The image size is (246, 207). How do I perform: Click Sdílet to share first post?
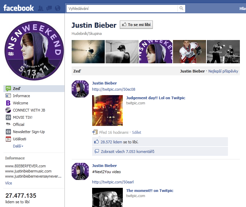(136, 132)
